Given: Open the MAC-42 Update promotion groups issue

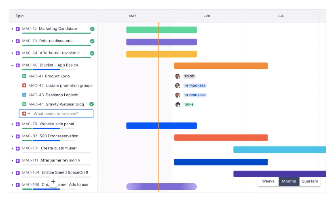Looking at the screenshot, I should pos(60,85).
